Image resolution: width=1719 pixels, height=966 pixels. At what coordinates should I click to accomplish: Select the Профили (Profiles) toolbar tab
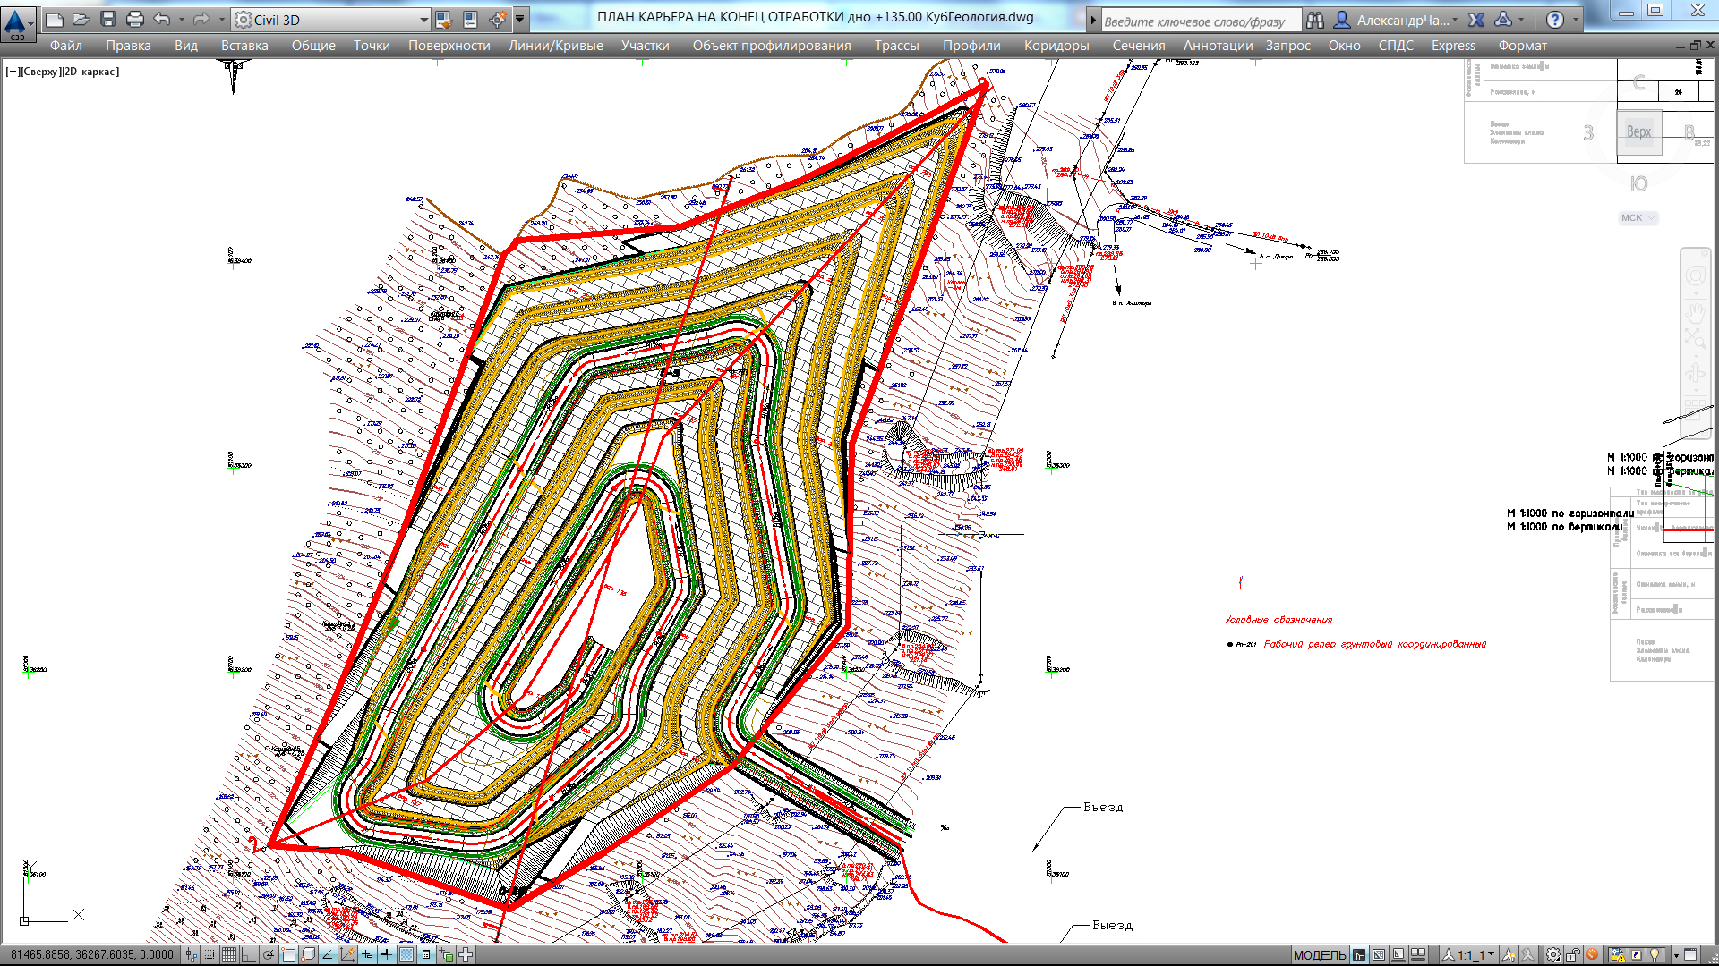pos(968,45)
